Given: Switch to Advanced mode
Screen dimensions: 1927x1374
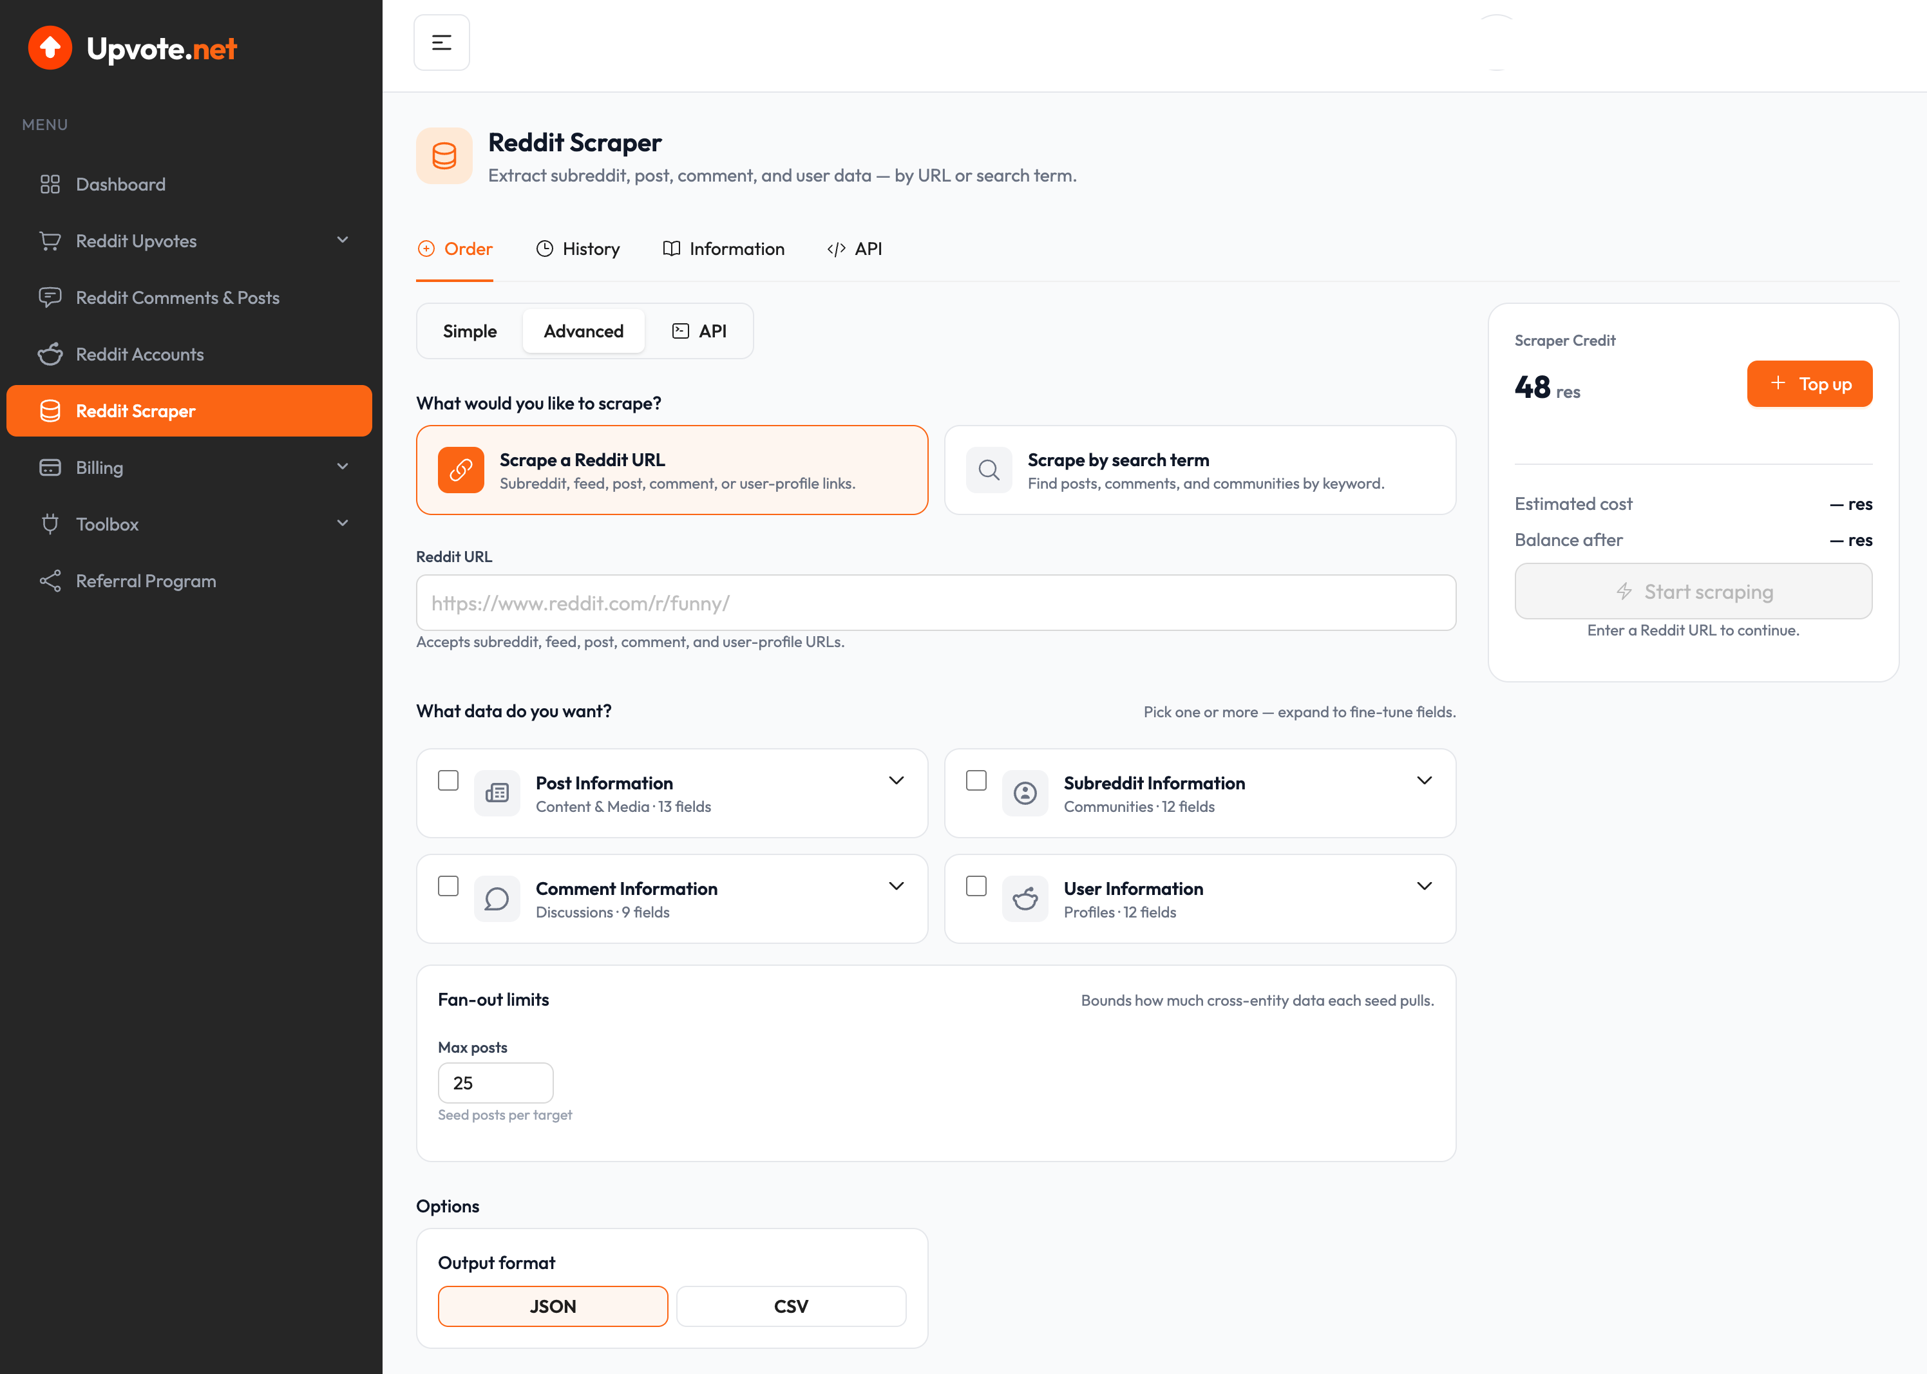Looking at the screenshot, I should 584,331.
